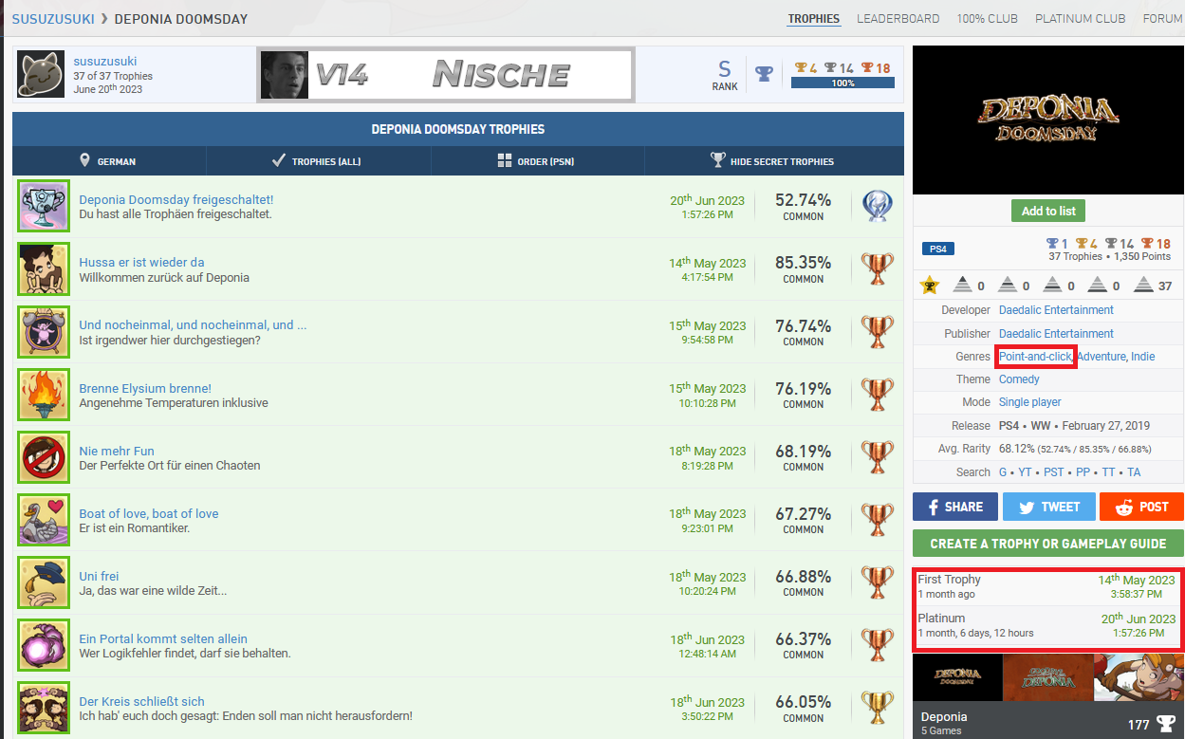Click bronze trophy icon on Hussa er ist wieder da row

(878, 268)
